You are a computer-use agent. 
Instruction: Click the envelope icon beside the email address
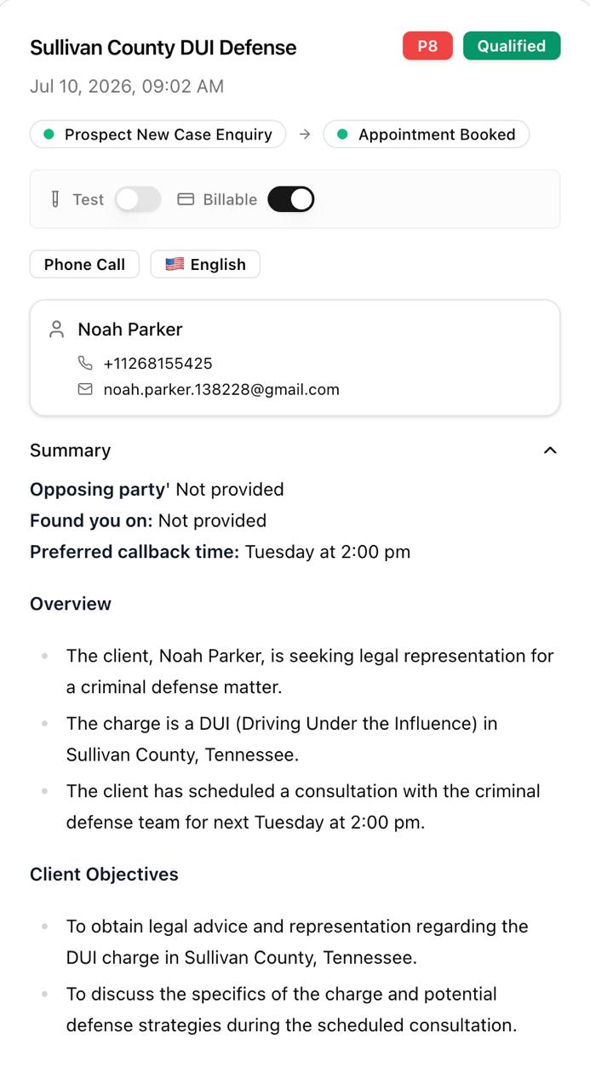click(85, 389)
